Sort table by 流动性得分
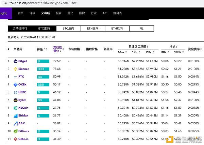Screen dimensions: 204x145 (x=63, y=49)
